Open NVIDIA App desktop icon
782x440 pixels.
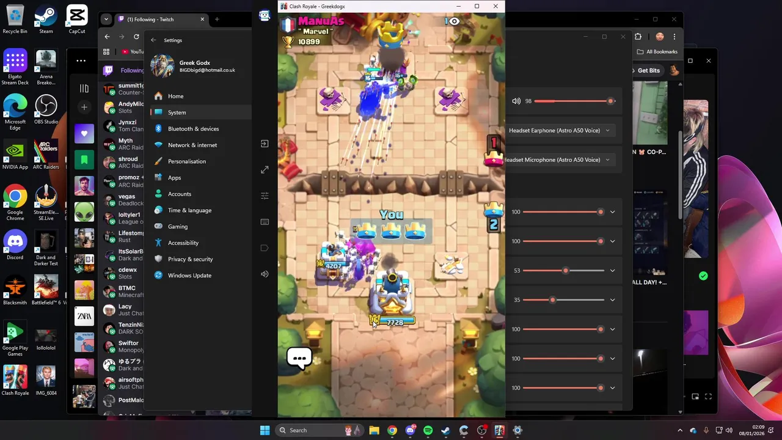coord(15,155)
